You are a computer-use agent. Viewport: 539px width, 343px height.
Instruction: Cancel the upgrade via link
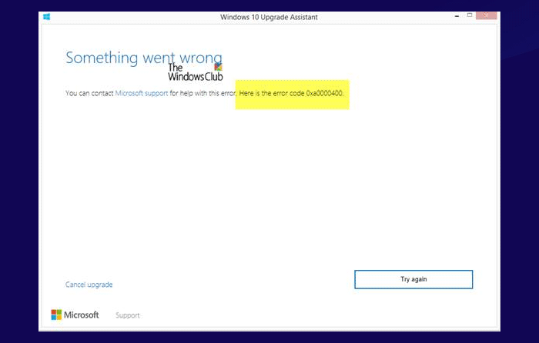point(89,285)
